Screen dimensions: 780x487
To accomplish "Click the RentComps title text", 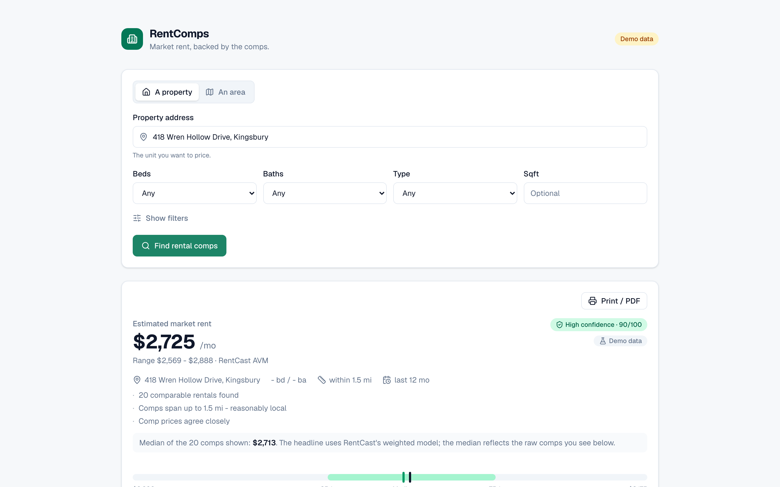I will (179, 34).
